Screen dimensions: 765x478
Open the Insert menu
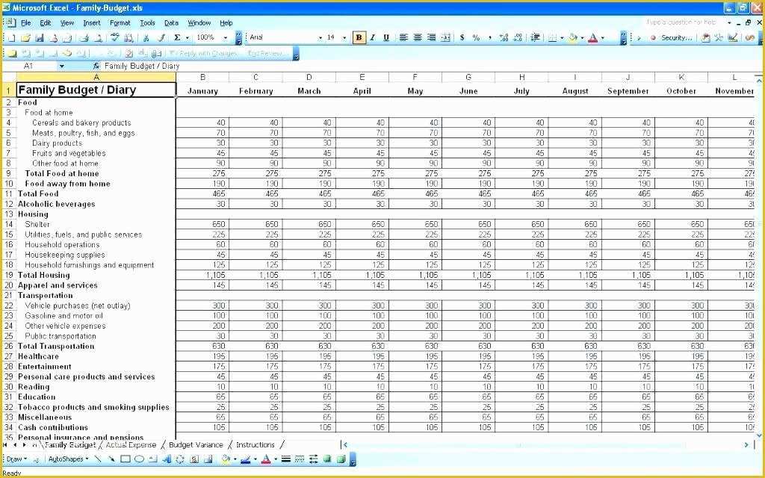(92, 23)
